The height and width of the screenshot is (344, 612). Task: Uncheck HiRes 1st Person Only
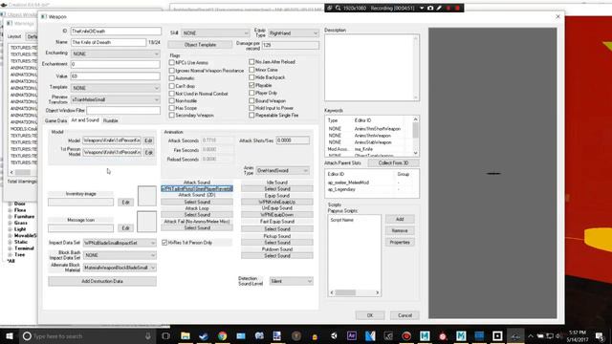164,243
